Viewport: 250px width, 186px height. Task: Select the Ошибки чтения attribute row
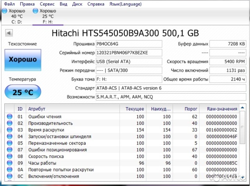pyautogui.click(x=122, y=117)
